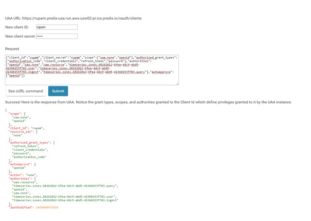Submit the client creation request
The image size is (311, 221).
coord(58,91)
